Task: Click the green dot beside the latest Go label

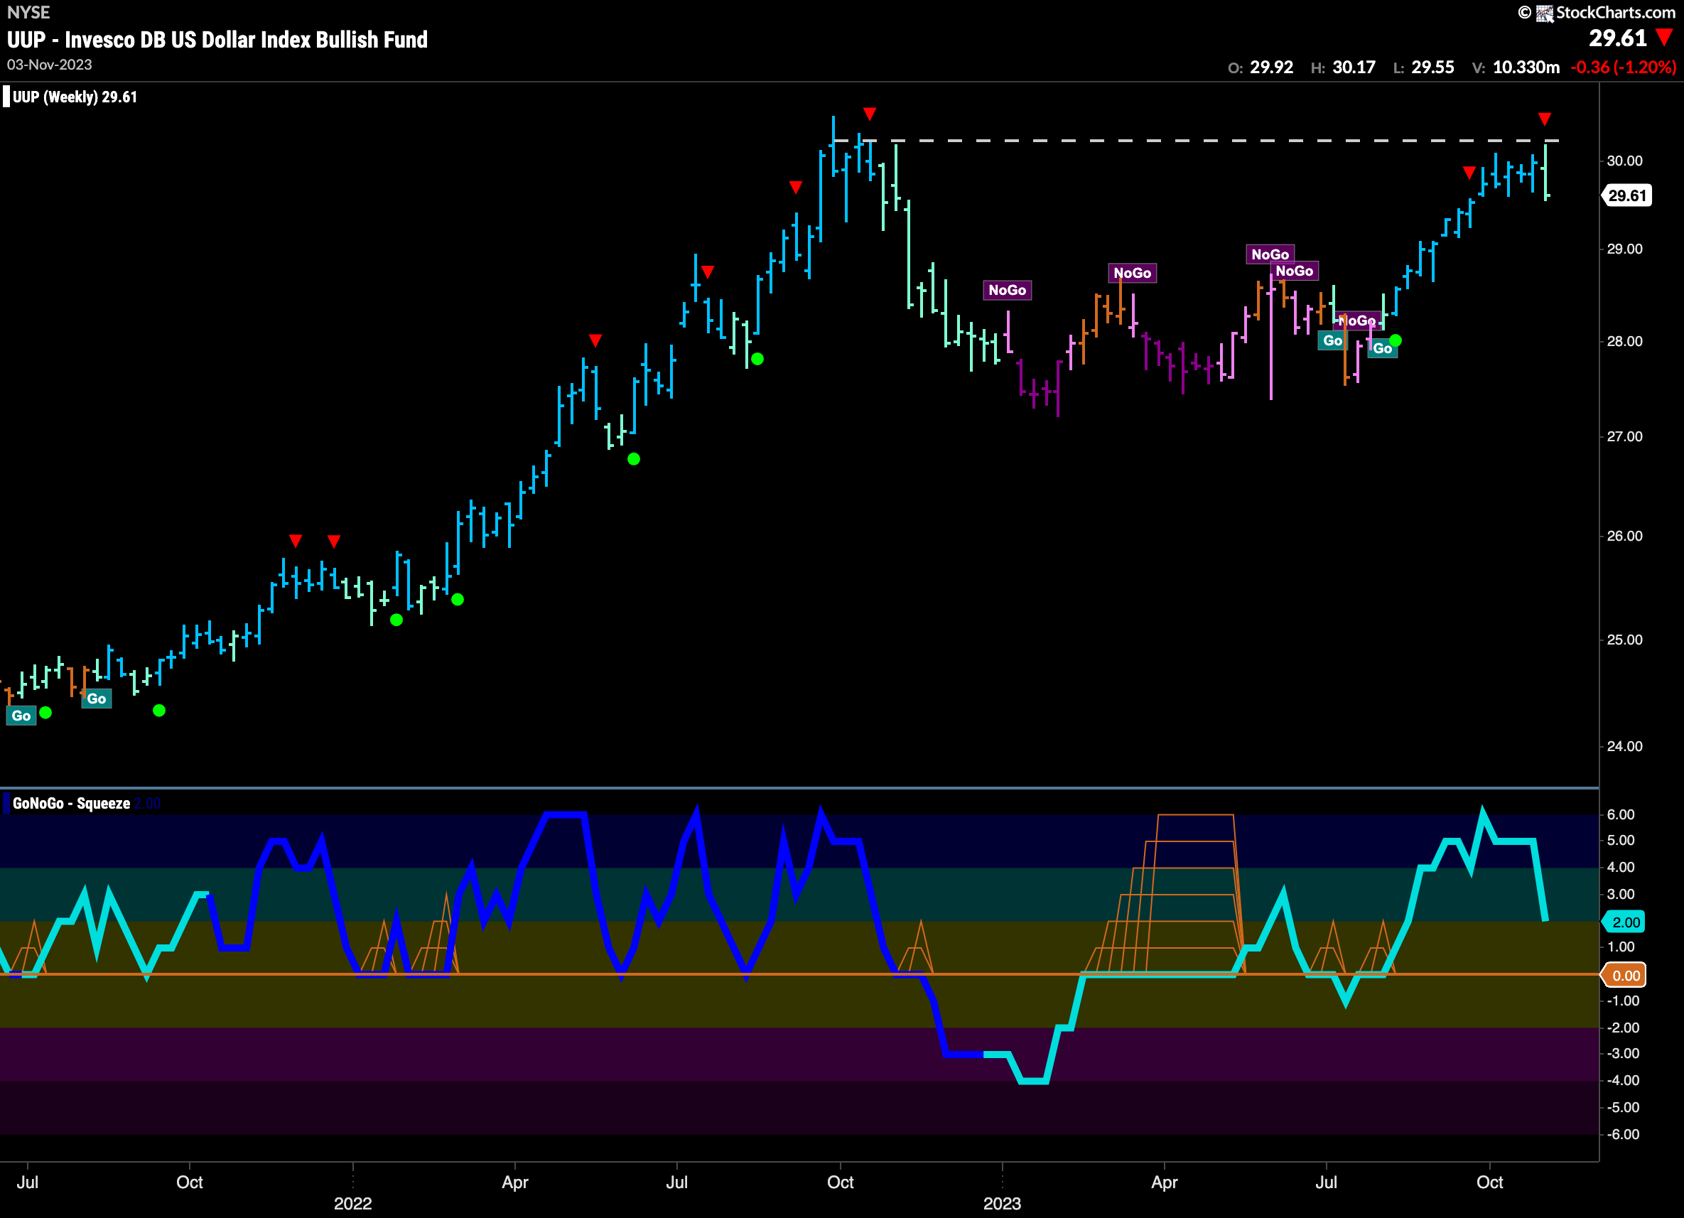Action: coord(1396,340)
